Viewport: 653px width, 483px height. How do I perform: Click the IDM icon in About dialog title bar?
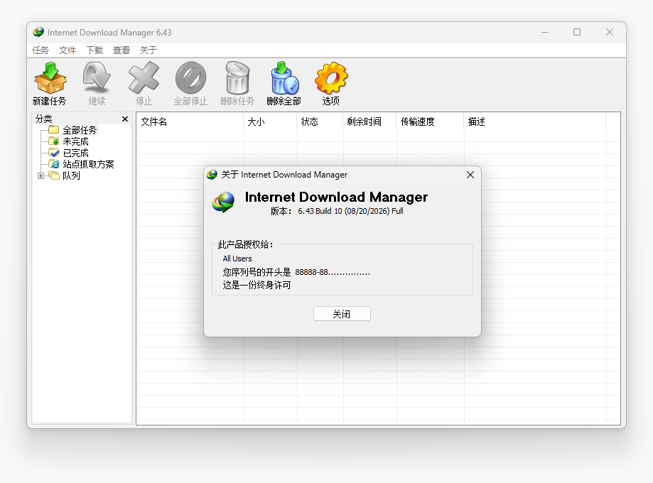pyautogui.click(x=212, y=175)
